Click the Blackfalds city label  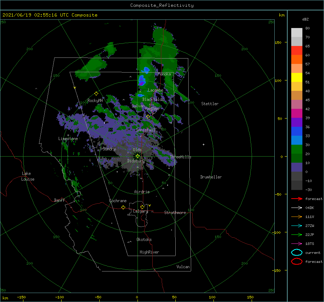coord(153,99)
